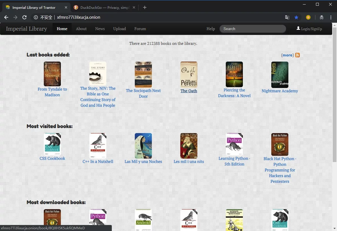Open Les mil i una nits link

189,161
